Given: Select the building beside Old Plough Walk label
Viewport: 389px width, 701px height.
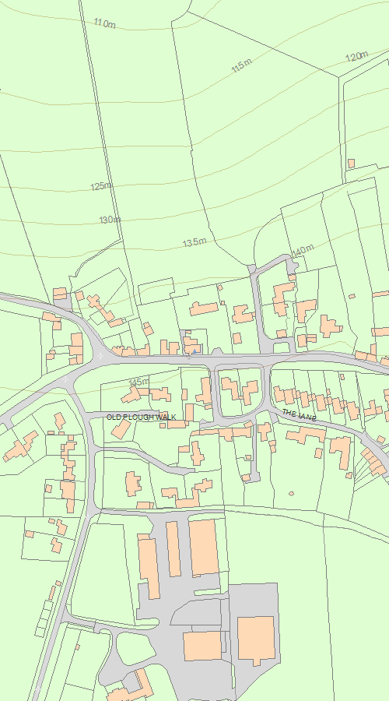Looking at the screenshot, I should coord(121,428).
